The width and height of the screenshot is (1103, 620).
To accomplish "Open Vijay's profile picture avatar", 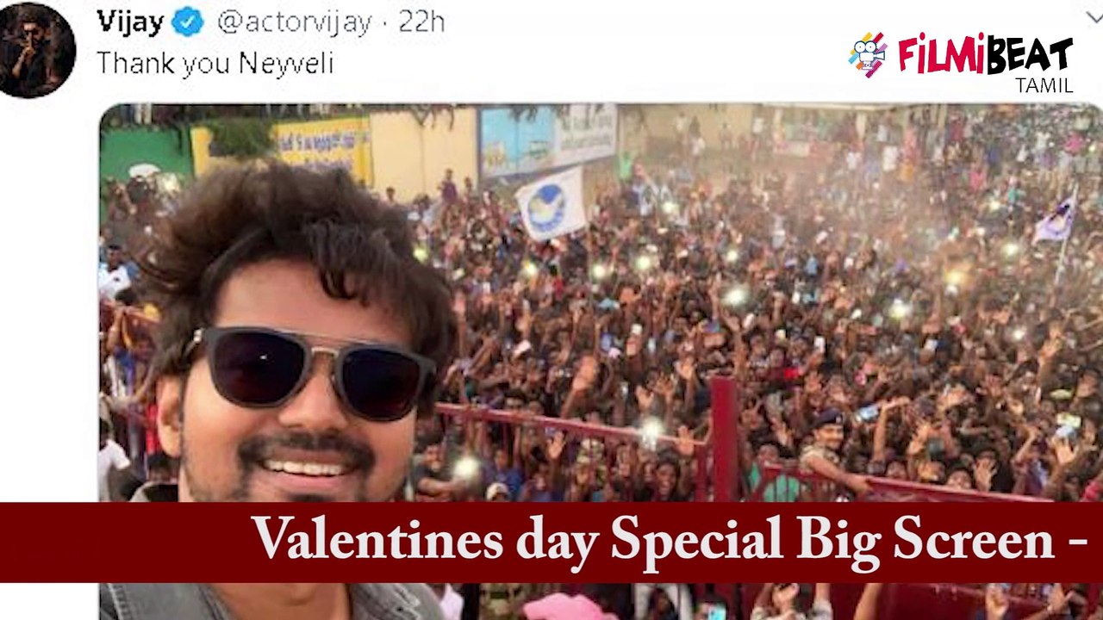I will click(34, 49).
